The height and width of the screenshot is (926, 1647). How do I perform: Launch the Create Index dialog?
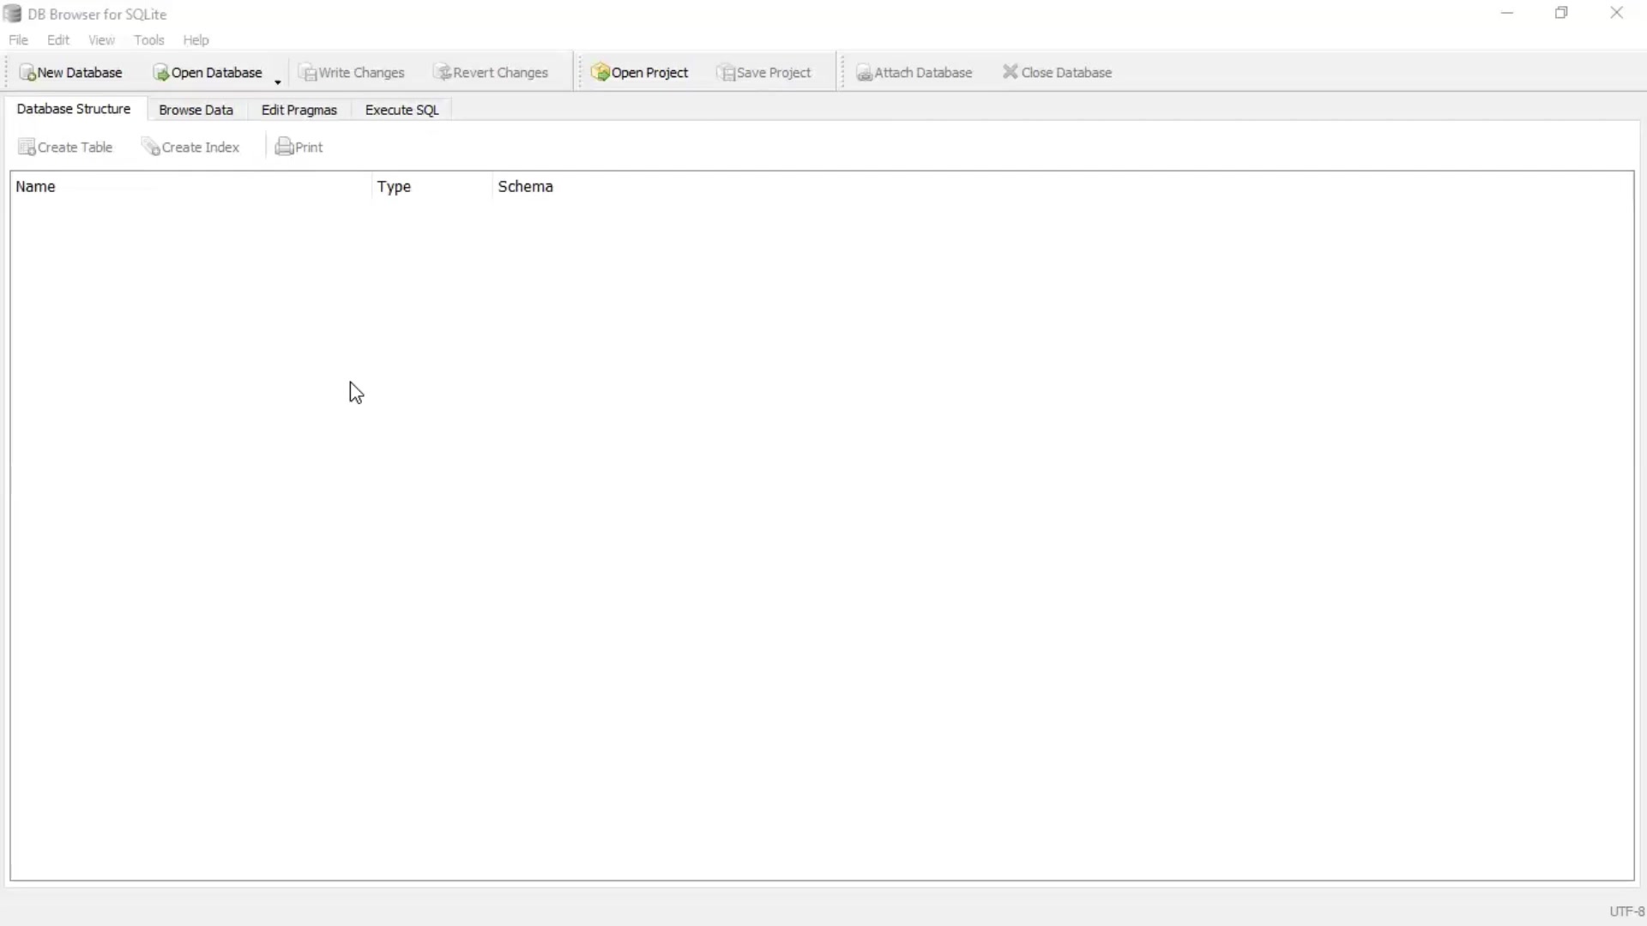tap(190, 147)
